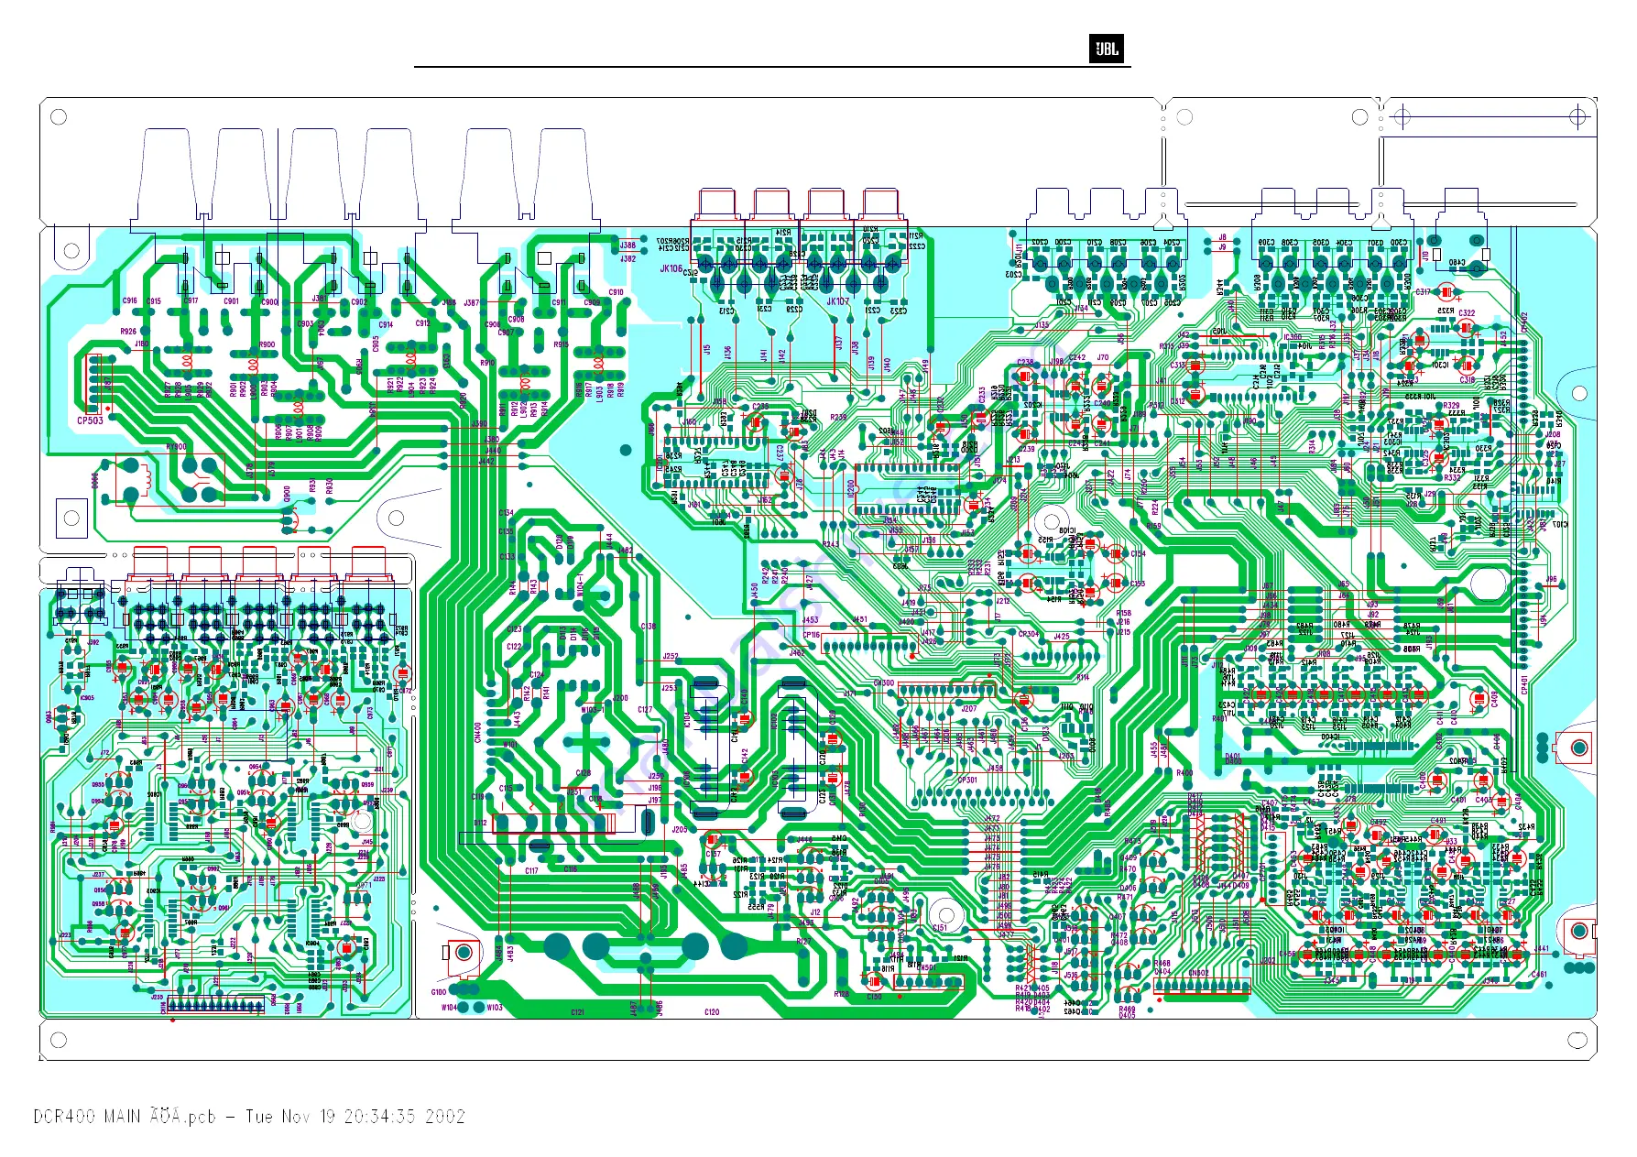Click the CN300 connector label
Screen dimensions: 1637x1157
point(883,682)
